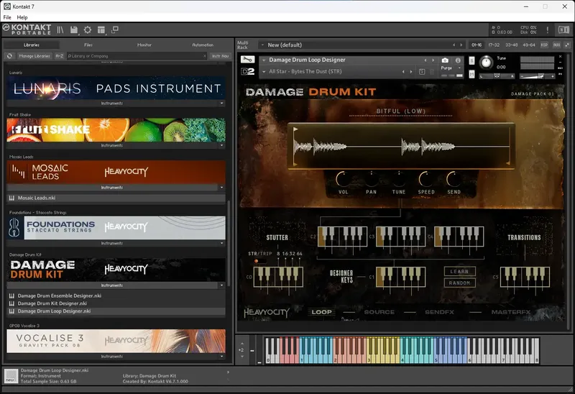575x394 pixels.
Task: Click the exclamation panic icon
Action: [x=547, y=29]
